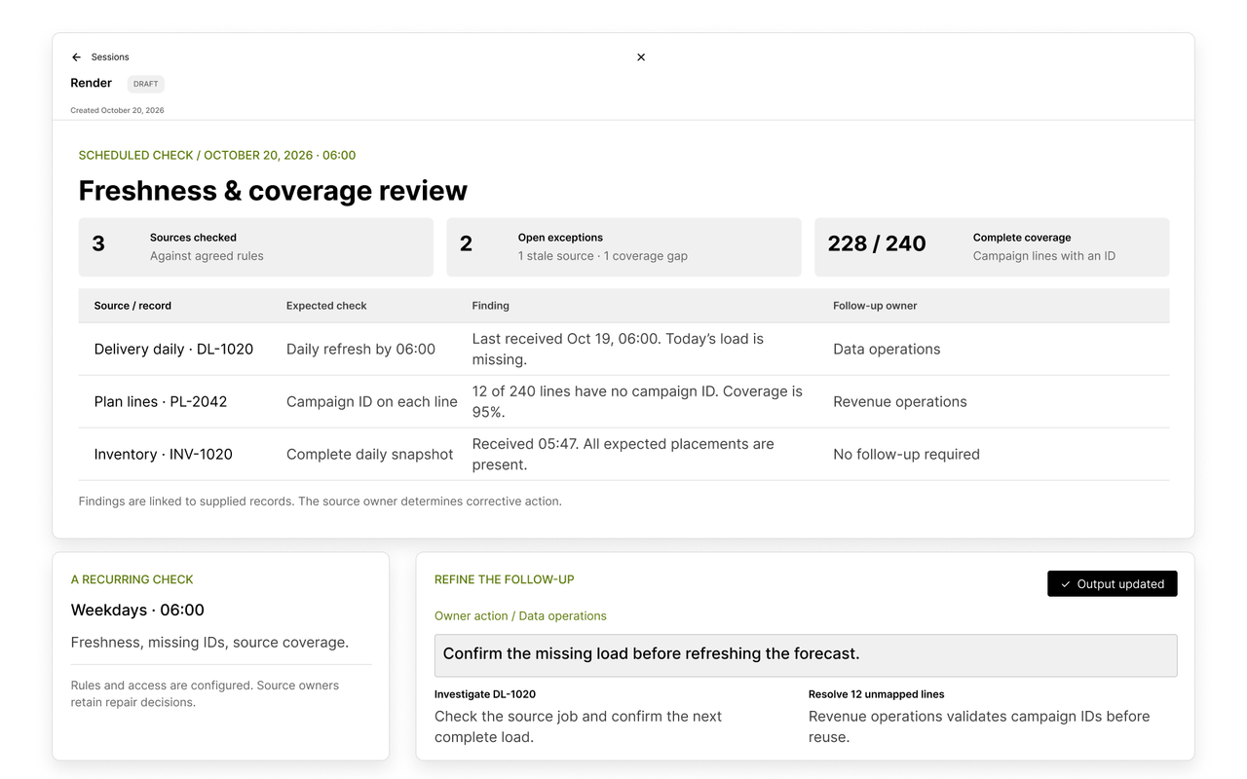Click 'Owner action / Data operations' label
1247x779 pixels.
(520, 616)
